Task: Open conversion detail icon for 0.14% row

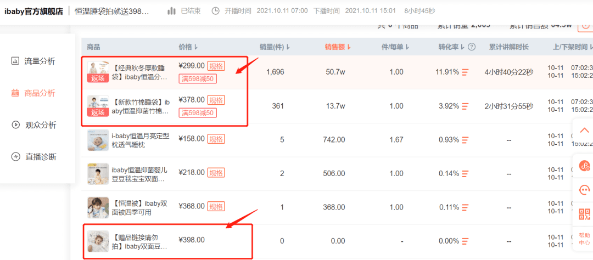Action: (466, 174)
